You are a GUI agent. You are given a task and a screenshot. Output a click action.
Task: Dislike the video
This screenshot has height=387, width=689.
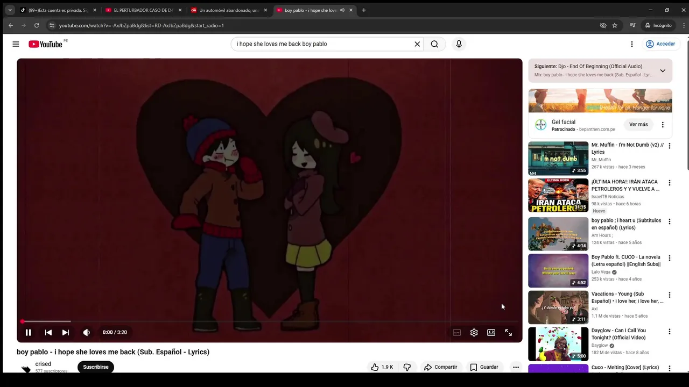coord(407,367)
